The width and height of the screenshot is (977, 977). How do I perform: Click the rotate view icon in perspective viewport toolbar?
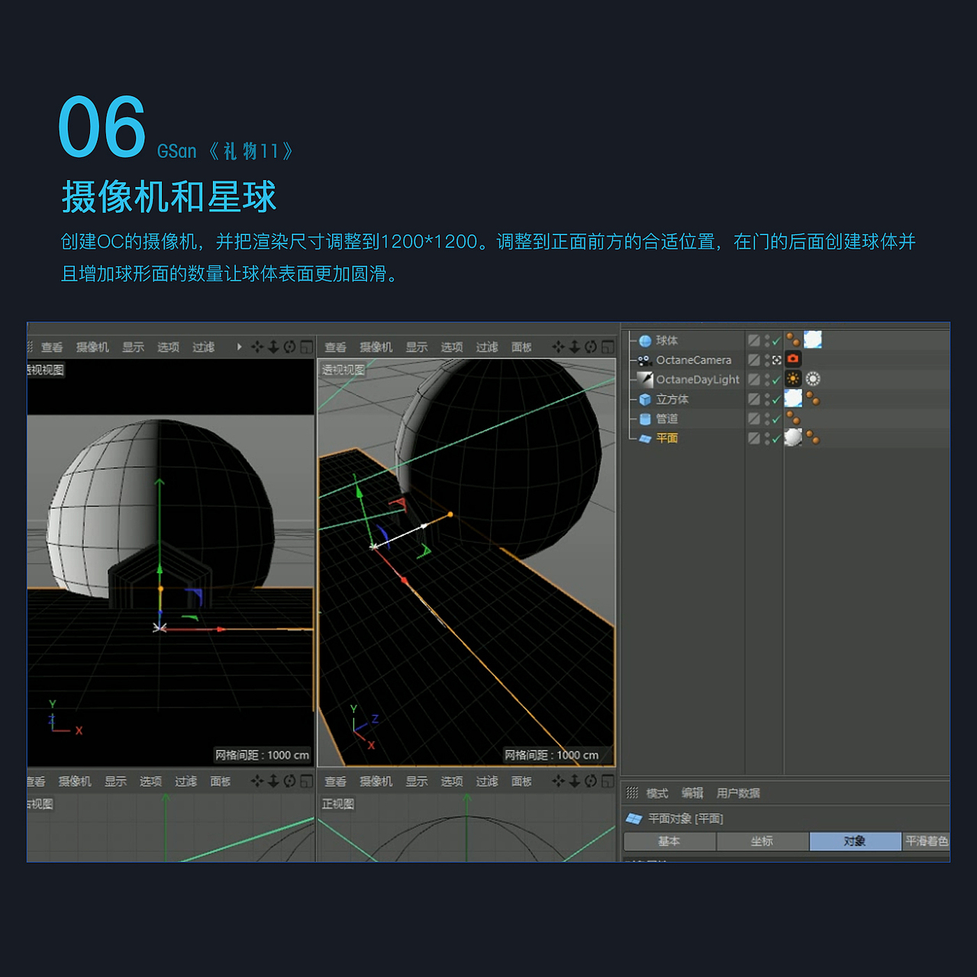coord(589,347)
